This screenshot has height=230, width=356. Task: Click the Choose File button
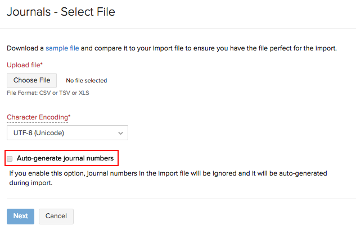point(31,80)
